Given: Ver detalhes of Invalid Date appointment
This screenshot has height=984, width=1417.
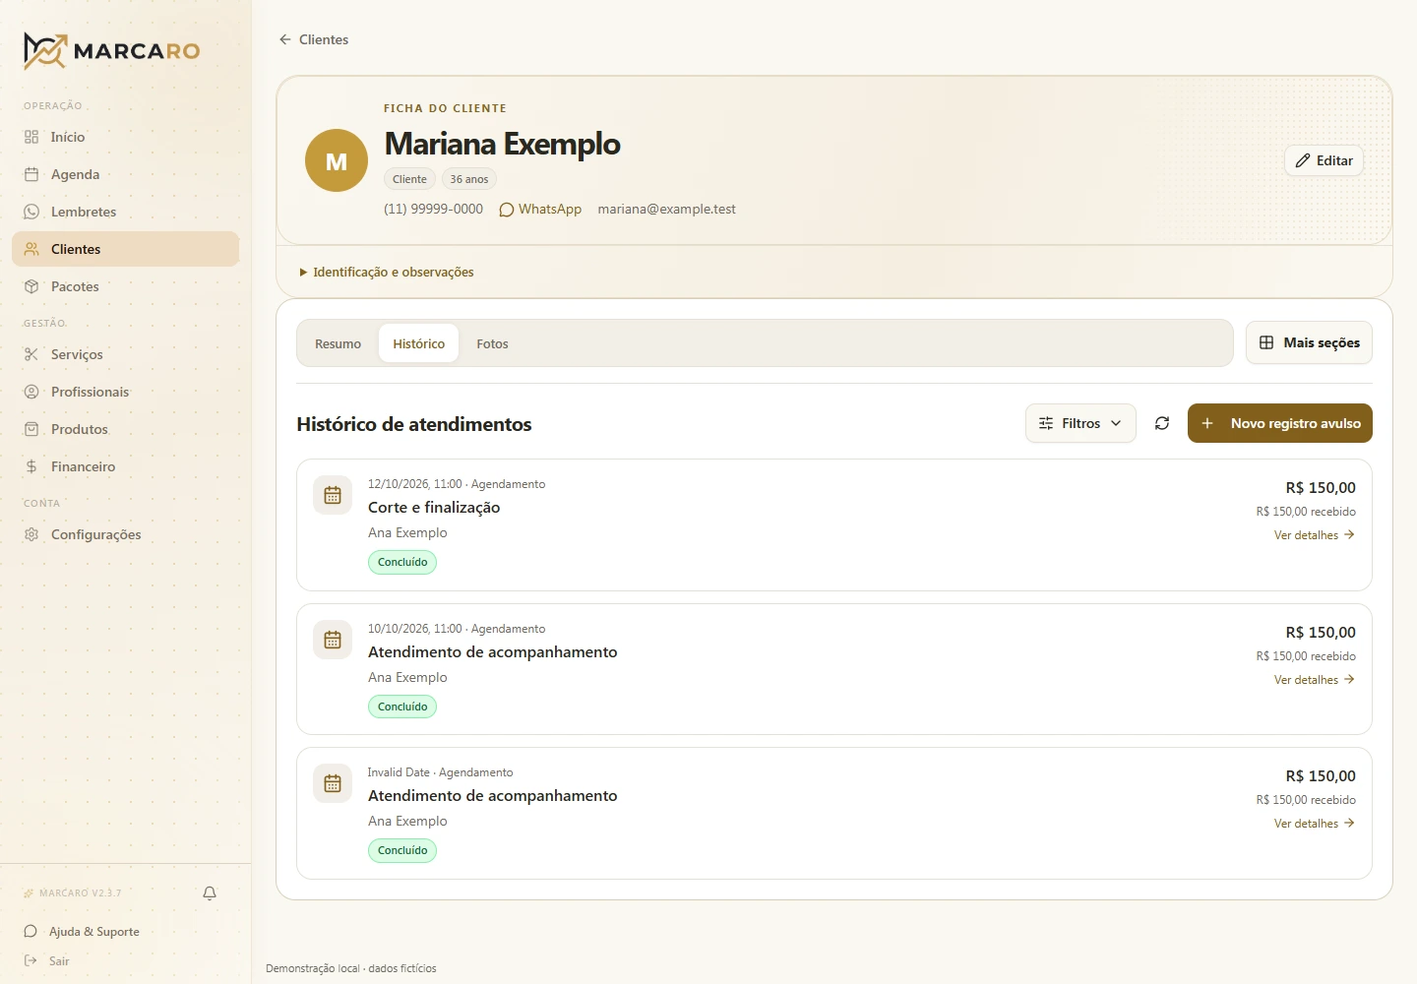Looking at the screenshot, I should tap(1315, 824).
